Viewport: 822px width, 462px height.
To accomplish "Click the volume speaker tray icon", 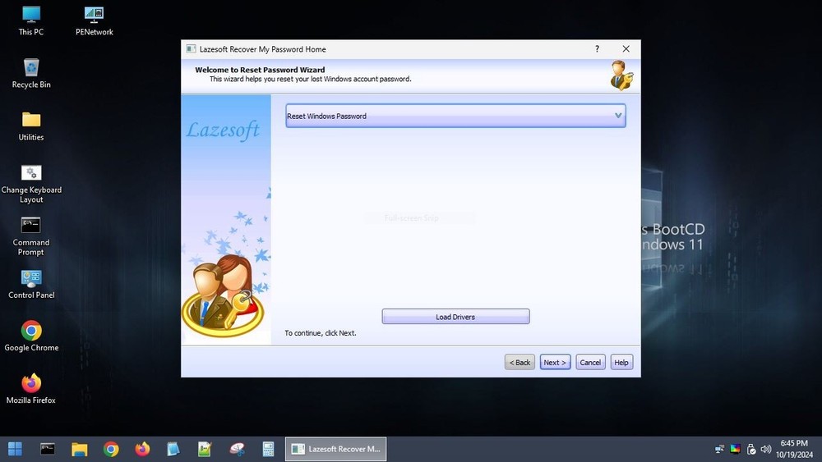I will [x=766, y=449].
